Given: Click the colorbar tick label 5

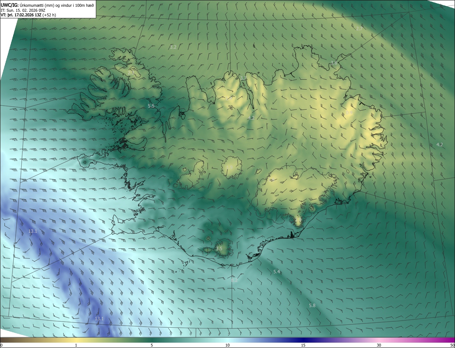Looking at the screenshot, I should [152, 345].
